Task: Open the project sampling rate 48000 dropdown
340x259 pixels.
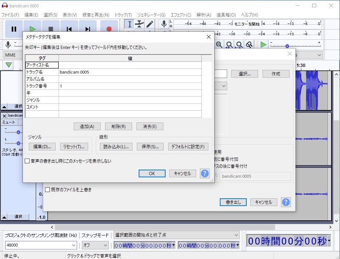Action: click(41, 245)
